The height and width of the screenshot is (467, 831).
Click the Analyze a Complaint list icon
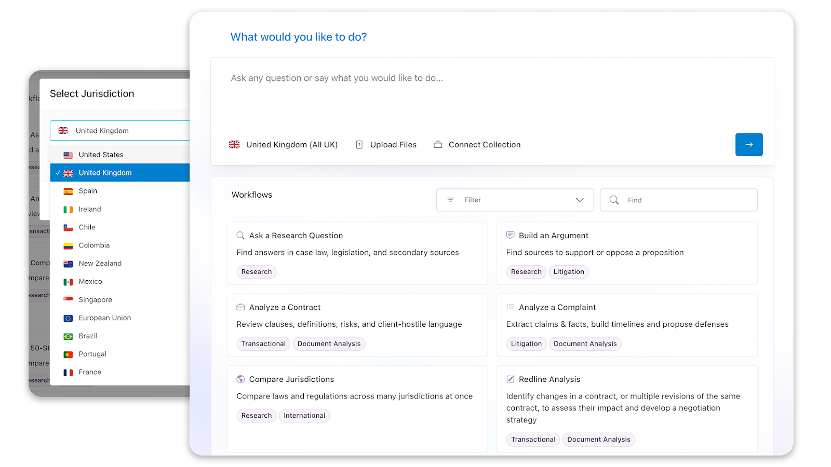[x=510, y=307]
